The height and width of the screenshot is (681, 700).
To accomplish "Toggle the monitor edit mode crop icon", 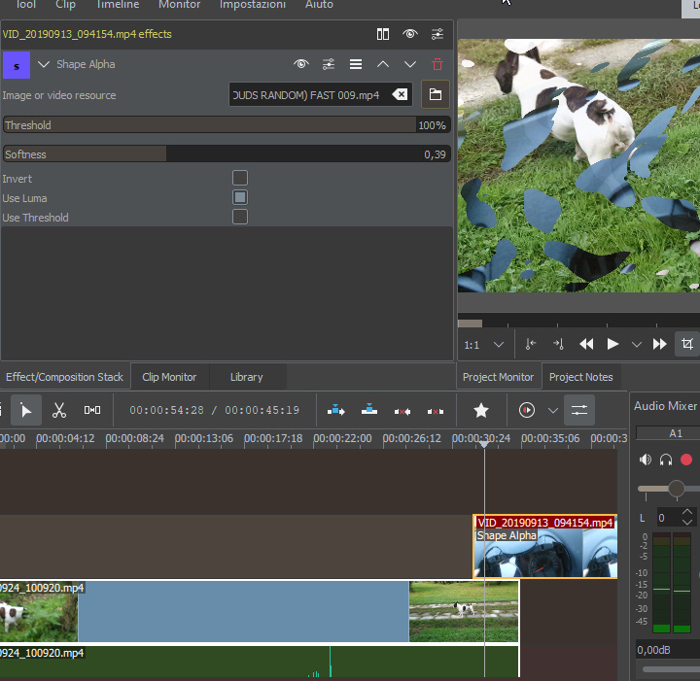I will click(x=687, y=344).
